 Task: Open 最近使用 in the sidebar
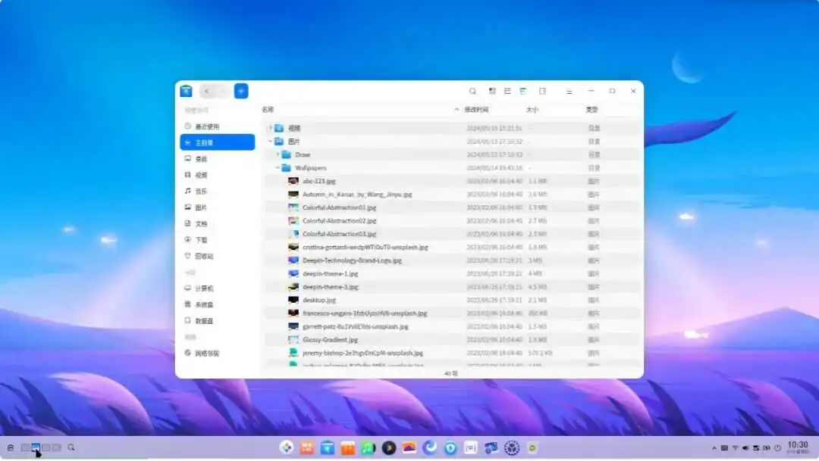click(x=206, y=126)
